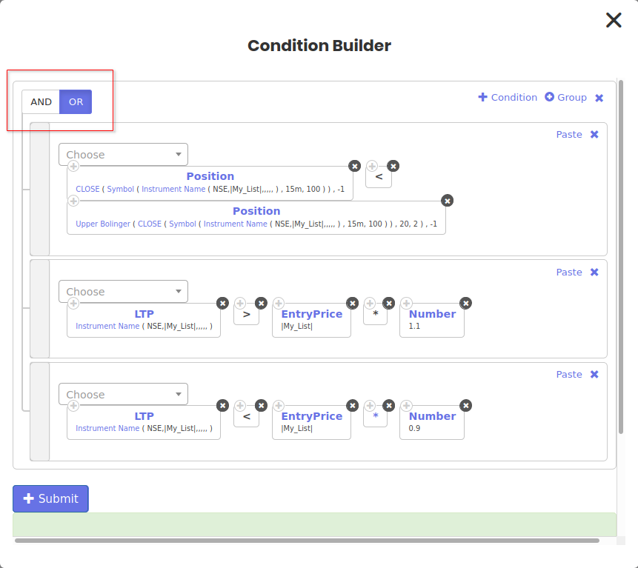The height and width of the screenshot is (568, 638).
Task: Switch group logic to AND
Action: tap(41, 102)
